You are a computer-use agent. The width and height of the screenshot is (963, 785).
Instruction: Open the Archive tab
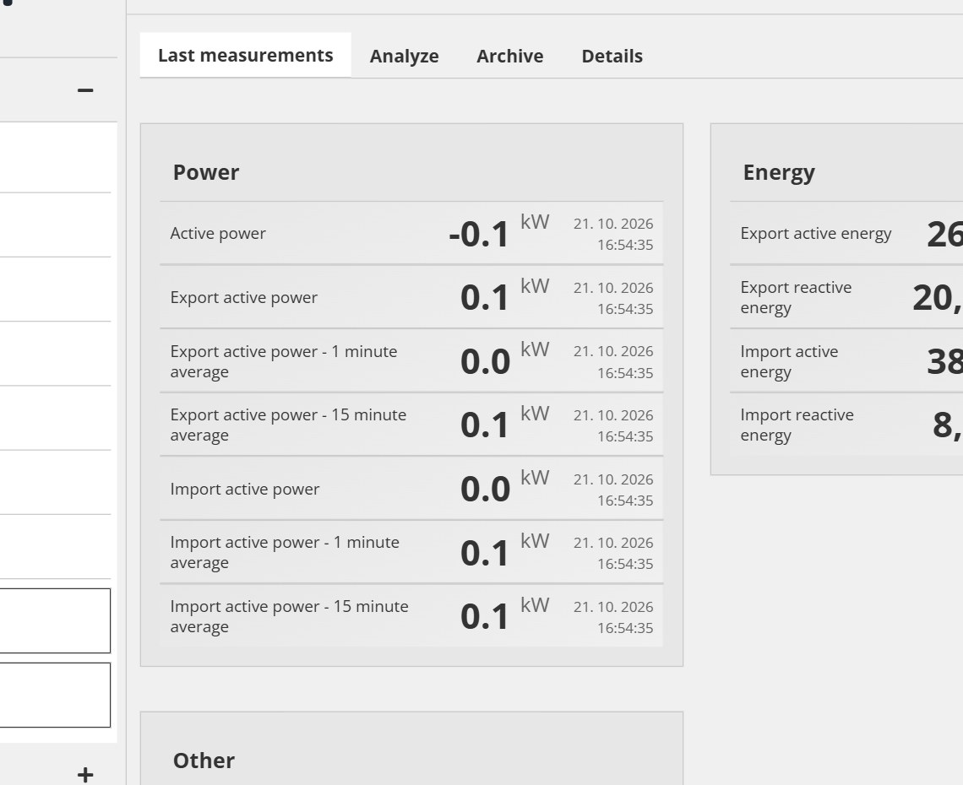[509, 56]
